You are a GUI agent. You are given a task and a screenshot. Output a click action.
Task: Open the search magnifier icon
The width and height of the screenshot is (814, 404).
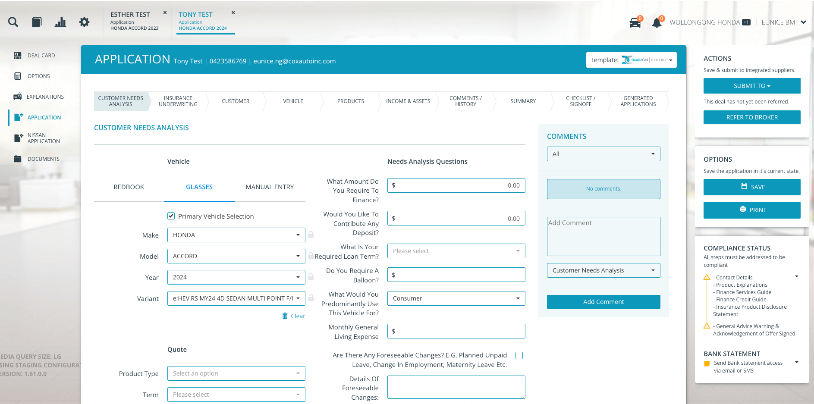pos(13,22)
